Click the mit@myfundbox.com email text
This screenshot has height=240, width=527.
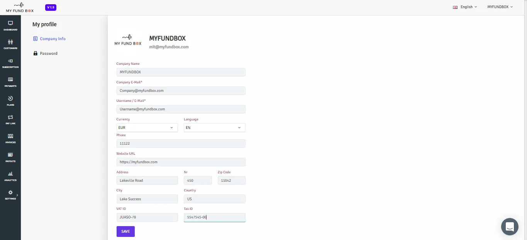pos(169,47)
